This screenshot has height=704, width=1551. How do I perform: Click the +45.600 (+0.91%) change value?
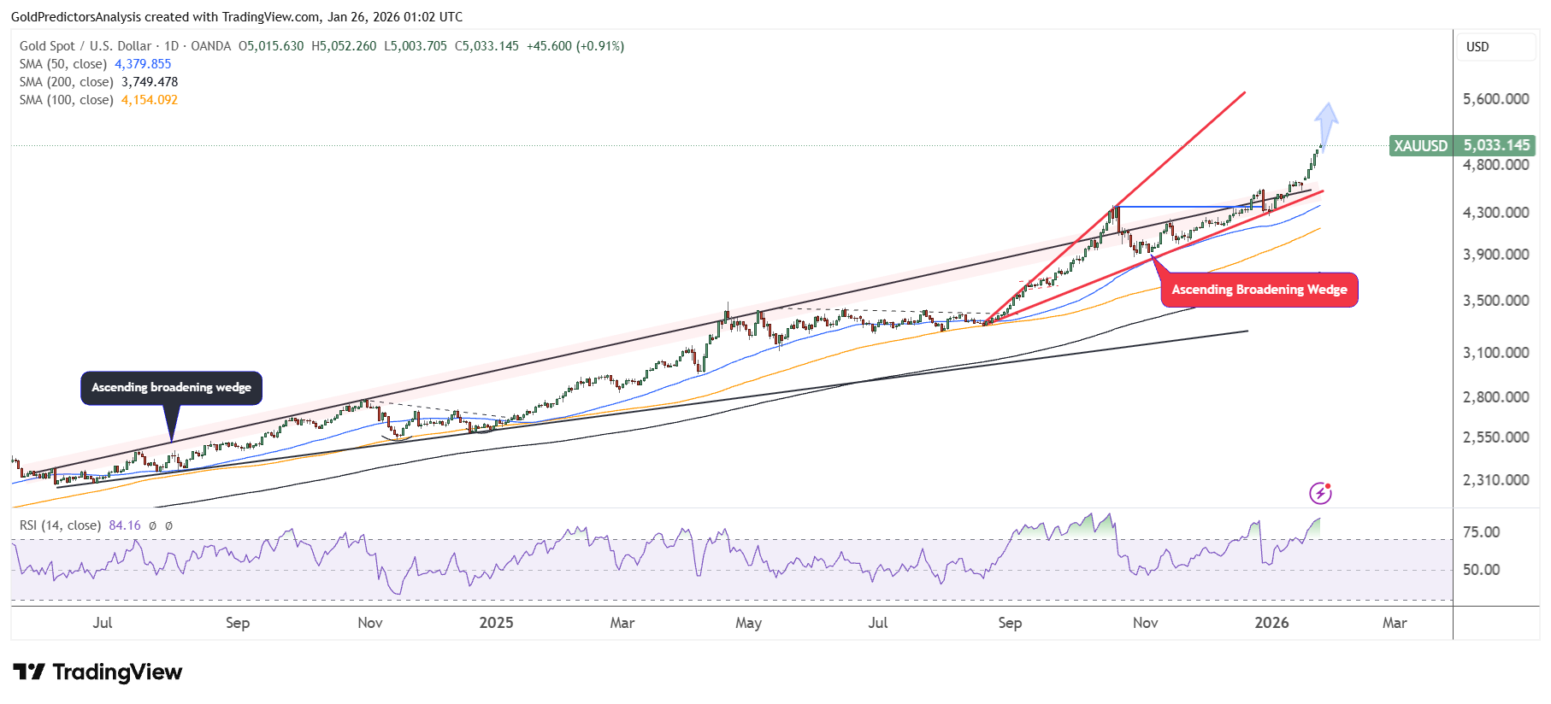point(575,46)
